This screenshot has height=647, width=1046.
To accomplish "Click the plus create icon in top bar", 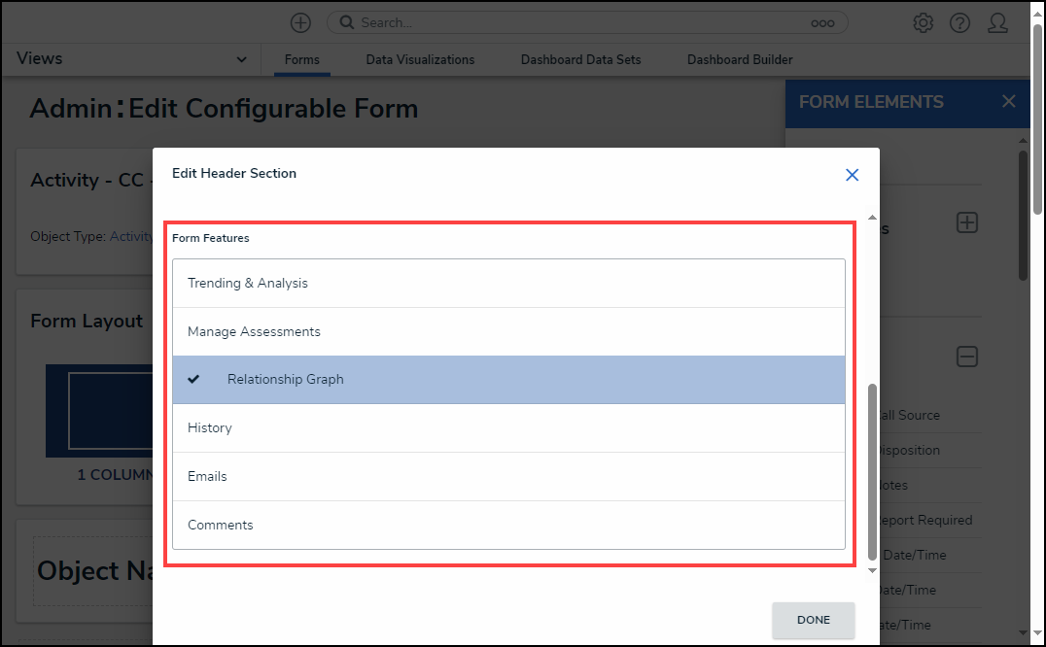I will [300, 22].
